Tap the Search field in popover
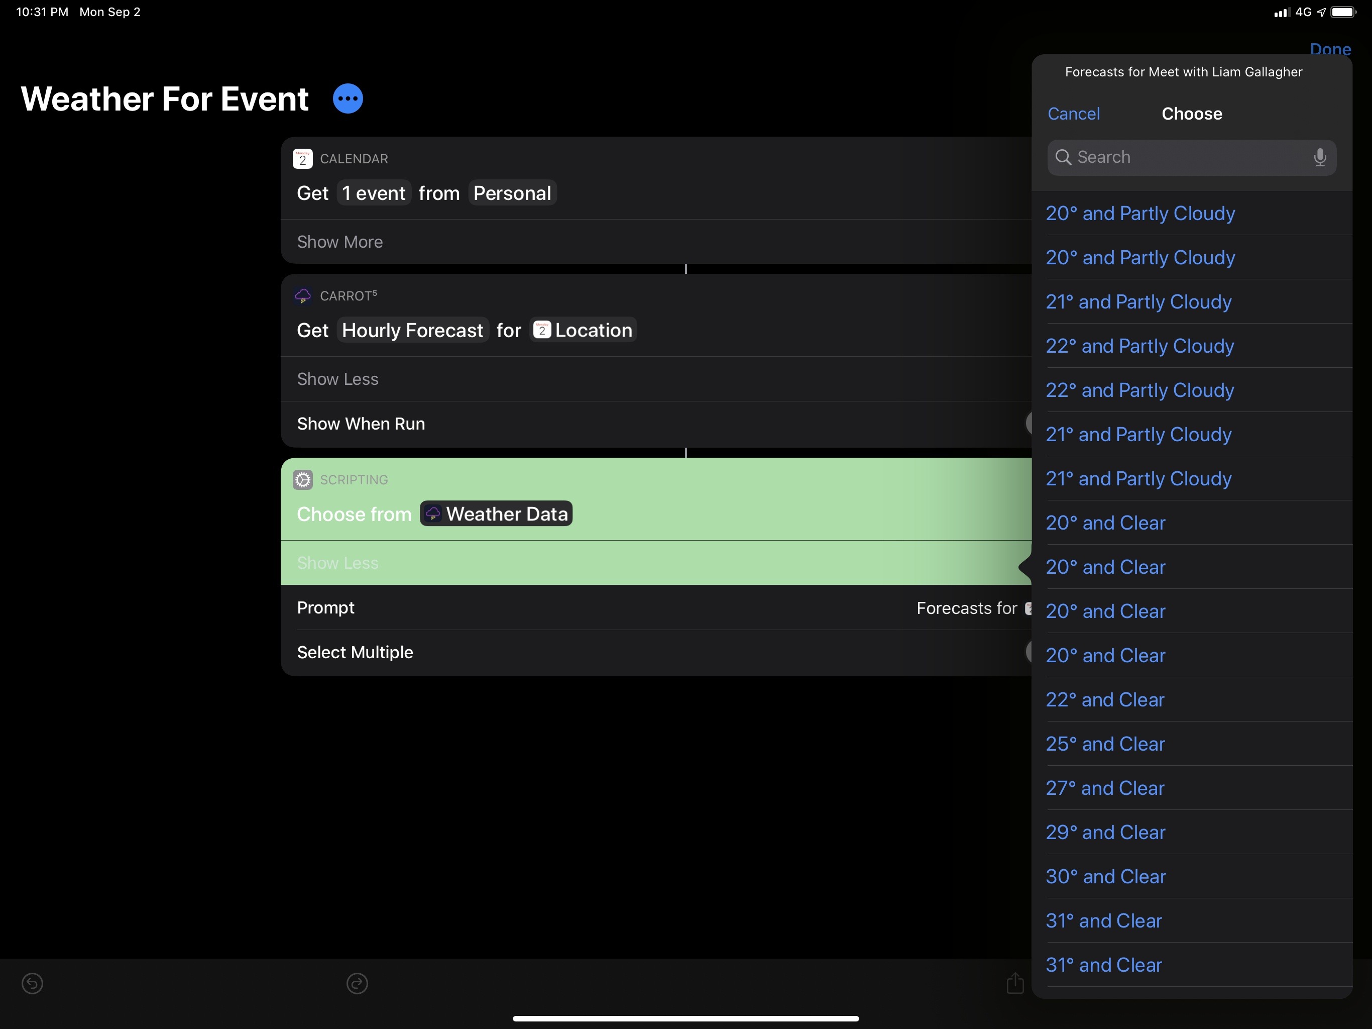 1179,157
